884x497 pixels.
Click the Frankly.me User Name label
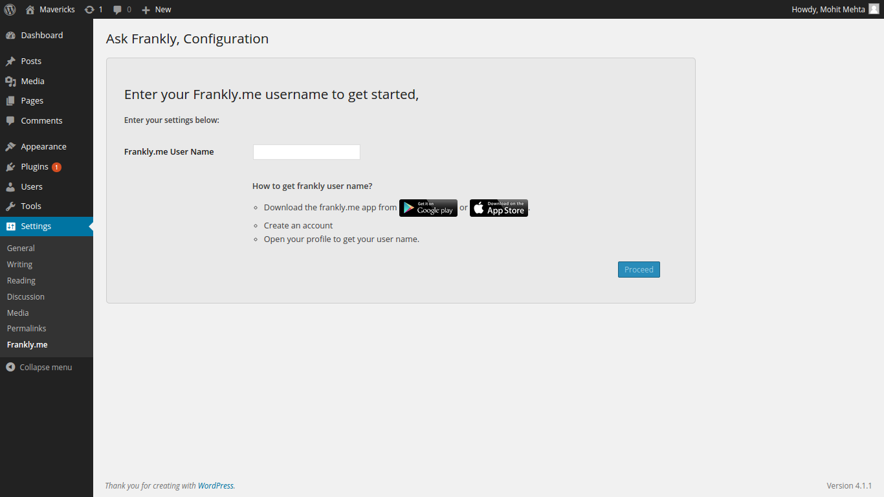click(169, 152)
